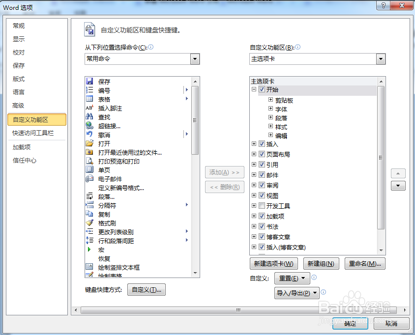
Task: Click info icon next to 重置 button
Action: point(314,278)
